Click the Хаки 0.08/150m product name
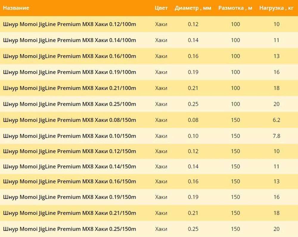Screen dimensions: 298x237 69,120
